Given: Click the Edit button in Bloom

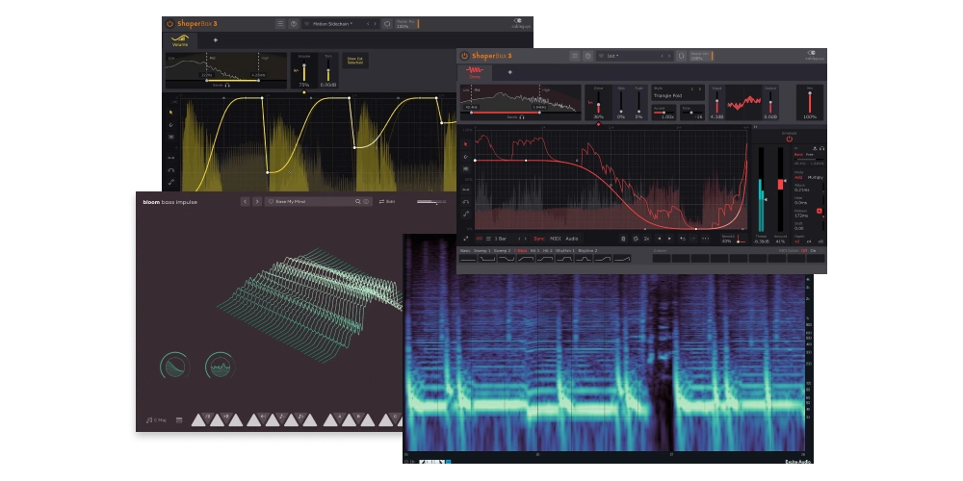Looking at the screenshot, I should click(x=387, y=201).
